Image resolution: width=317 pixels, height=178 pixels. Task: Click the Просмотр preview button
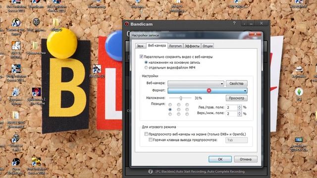237,98
